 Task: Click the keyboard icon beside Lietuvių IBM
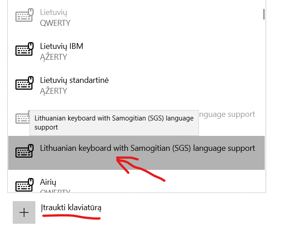[x=25, y=49]
